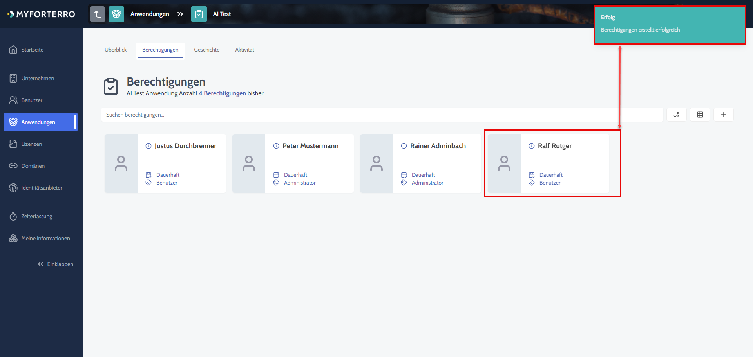Click Anwendungen breadcrumb text
Viewport: 753px width, 357px height.
click(150, 14)
